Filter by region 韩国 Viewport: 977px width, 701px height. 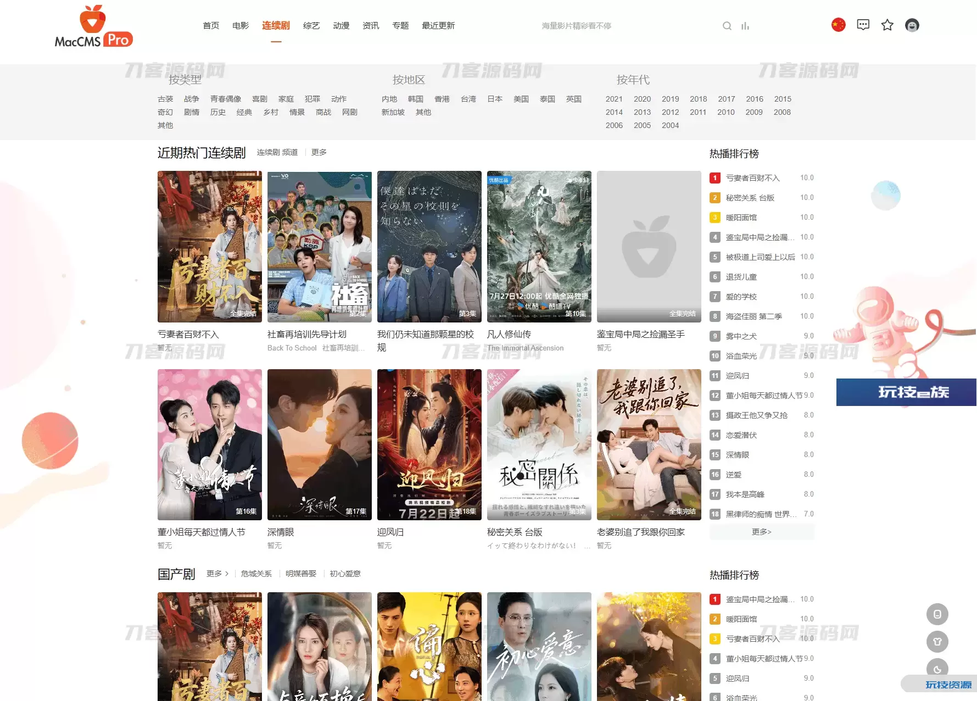click(x=416, y=99)
